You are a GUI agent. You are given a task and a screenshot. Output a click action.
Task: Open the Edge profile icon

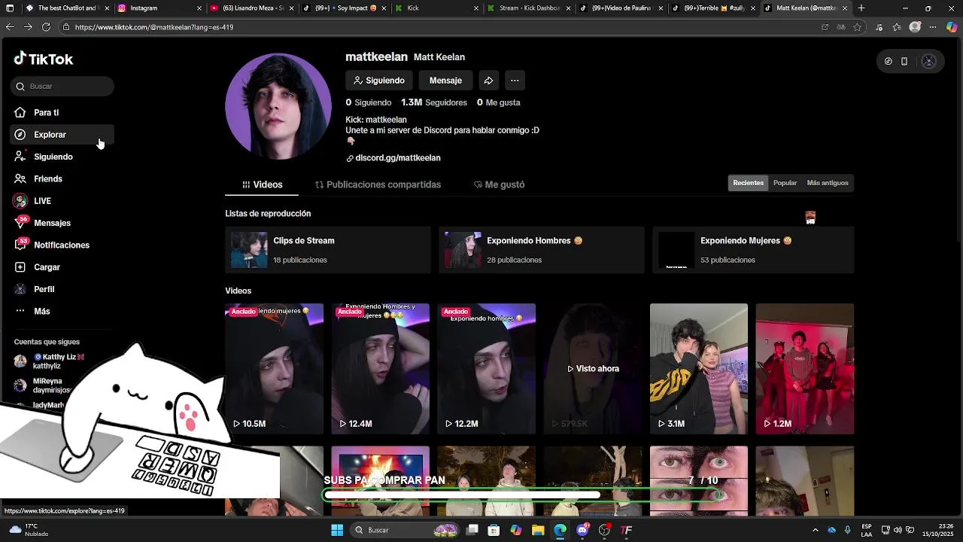coord(915,27)
